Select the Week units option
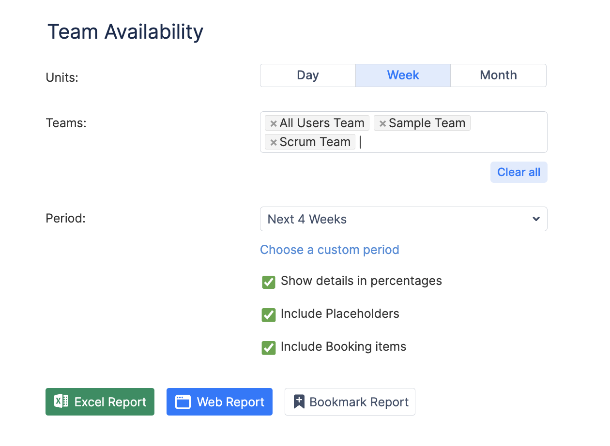 coord(403,75)
